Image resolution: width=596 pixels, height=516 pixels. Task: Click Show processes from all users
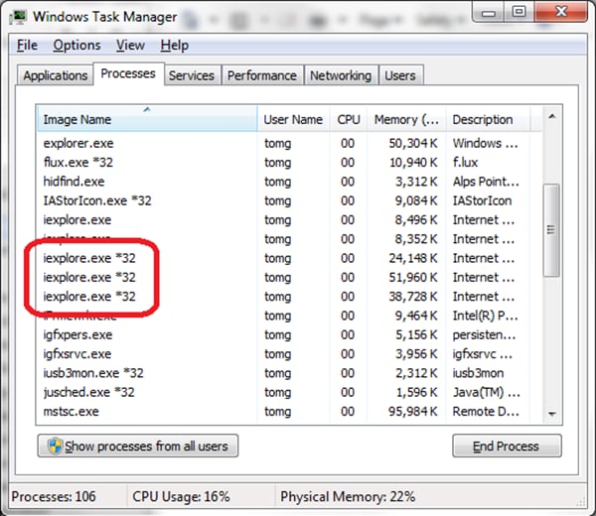(x=138, y=446)
